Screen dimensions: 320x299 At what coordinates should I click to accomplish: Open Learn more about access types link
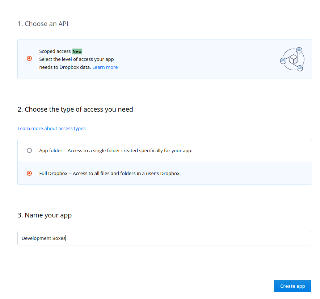click(51, 128)
